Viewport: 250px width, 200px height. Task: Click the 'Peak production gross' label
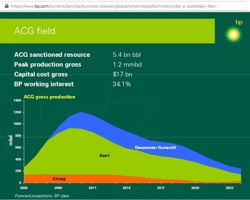(48, 65)
